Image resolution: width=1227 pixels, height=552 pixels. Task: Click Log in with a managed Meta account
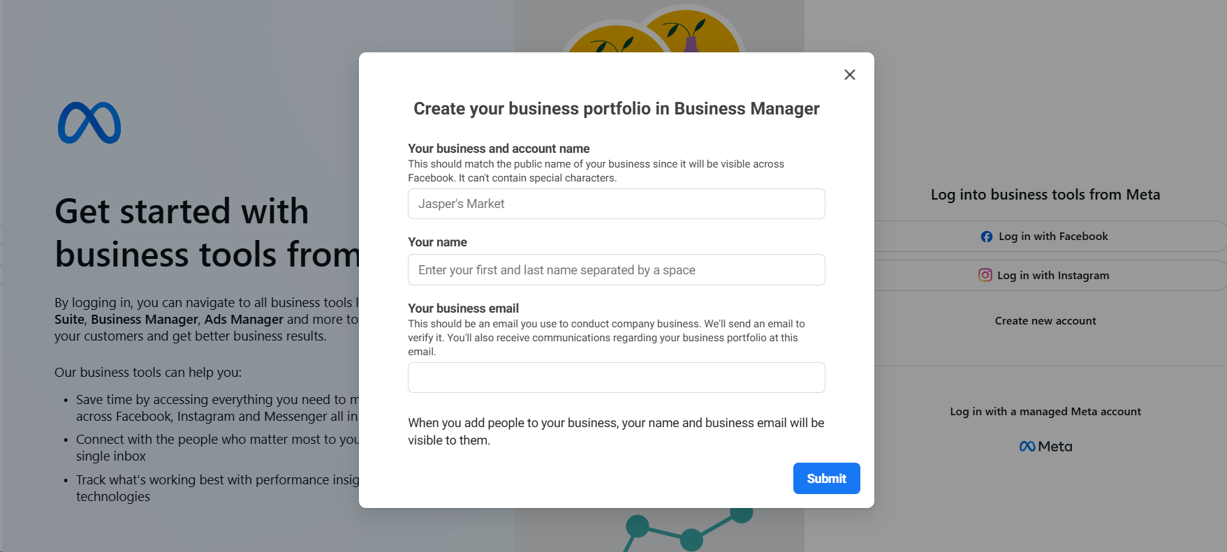1045,412
